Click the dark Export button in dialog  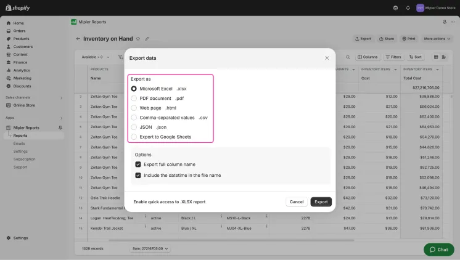(321, 201)
